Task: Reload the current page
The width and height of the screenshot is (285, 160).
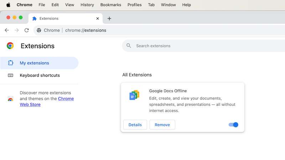Action: point(26,30)
